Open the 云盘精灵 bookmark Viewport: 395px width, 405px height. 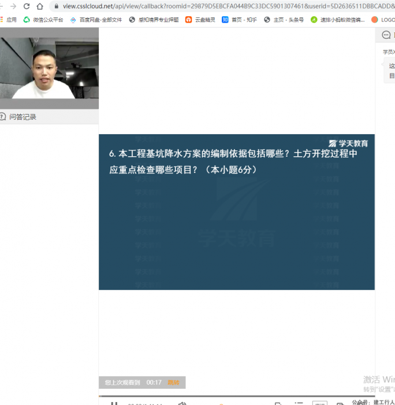click(200, 20)
